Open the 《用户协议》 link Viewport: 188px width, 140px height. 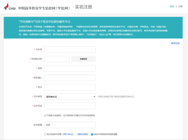(68, 134)
